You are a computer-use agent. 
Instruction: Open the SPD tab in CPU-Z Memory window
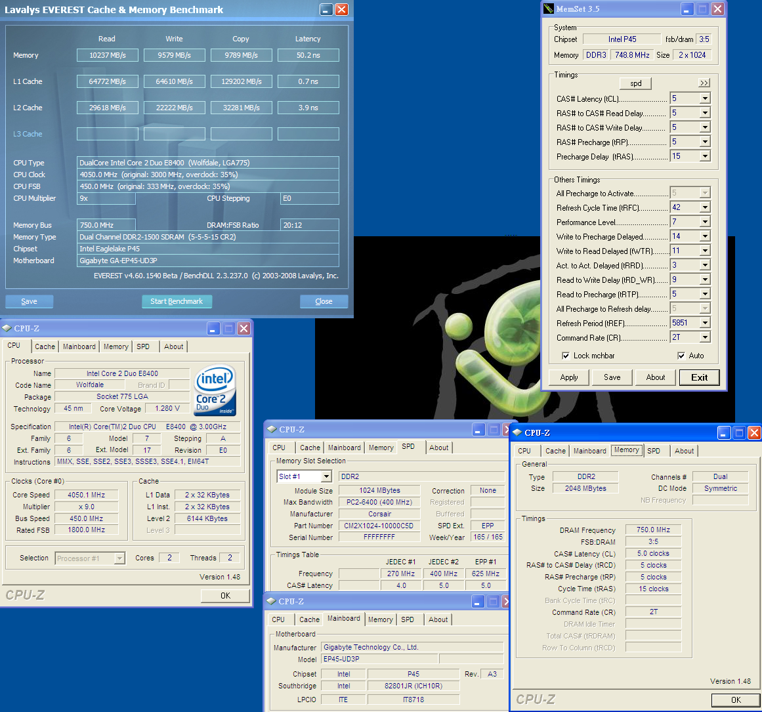pyautogui.click(x=653, y=451)
